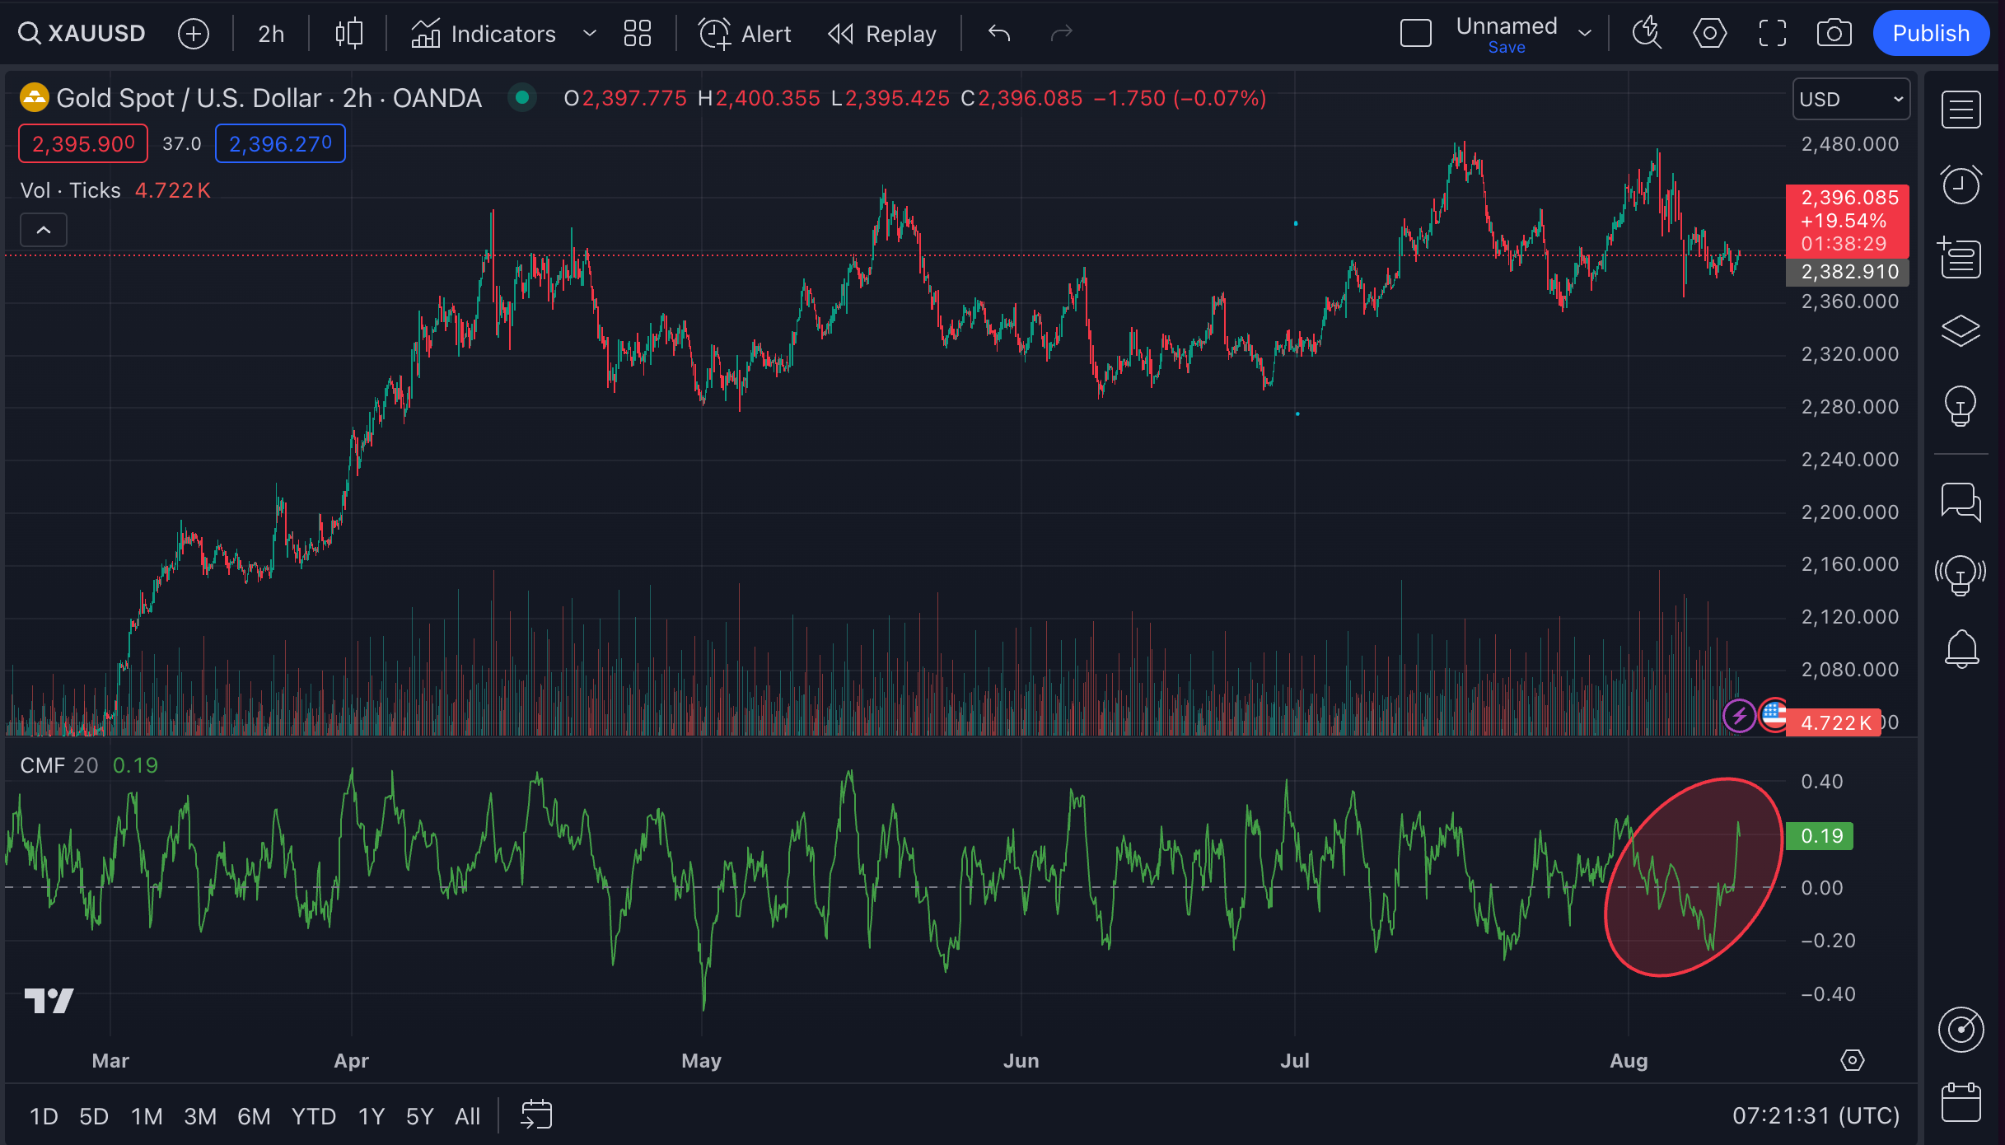Open the layout setup grid icon
This screenshot has width=2005, height=1145.
pyautogui.click(x=637, y=34)
